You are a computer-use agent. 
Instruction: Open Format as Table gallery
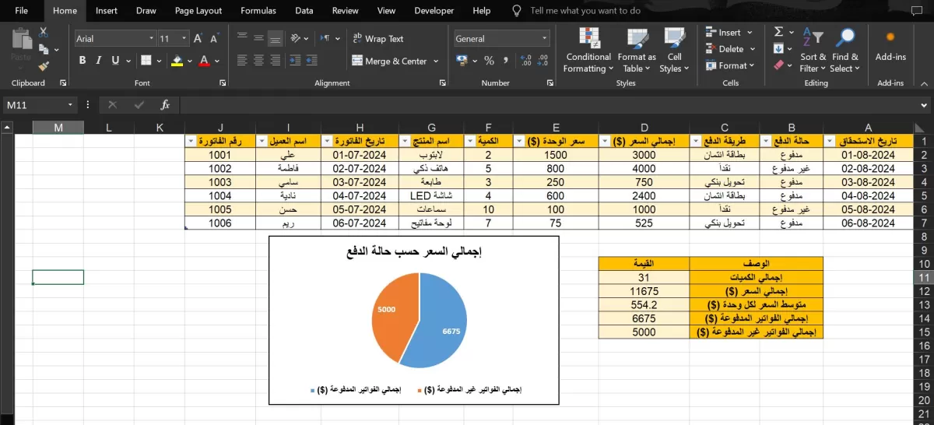coord(637,51)
